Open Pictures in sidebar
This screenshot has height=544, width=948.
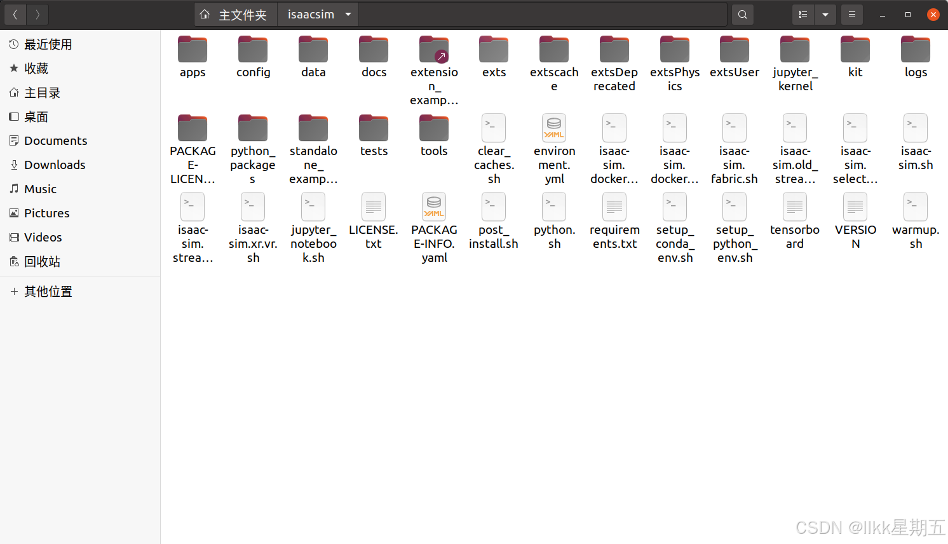[80, 214]
